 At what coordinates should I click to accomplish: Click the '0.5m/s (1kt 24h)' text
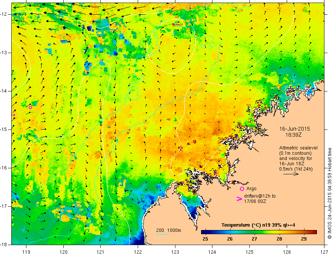click(x=296, y=169)
